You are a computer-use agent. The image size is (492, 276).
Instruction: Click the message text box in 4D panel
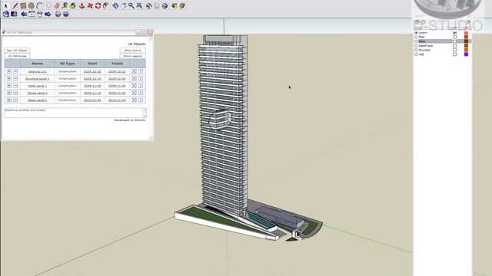click(75, 113)
